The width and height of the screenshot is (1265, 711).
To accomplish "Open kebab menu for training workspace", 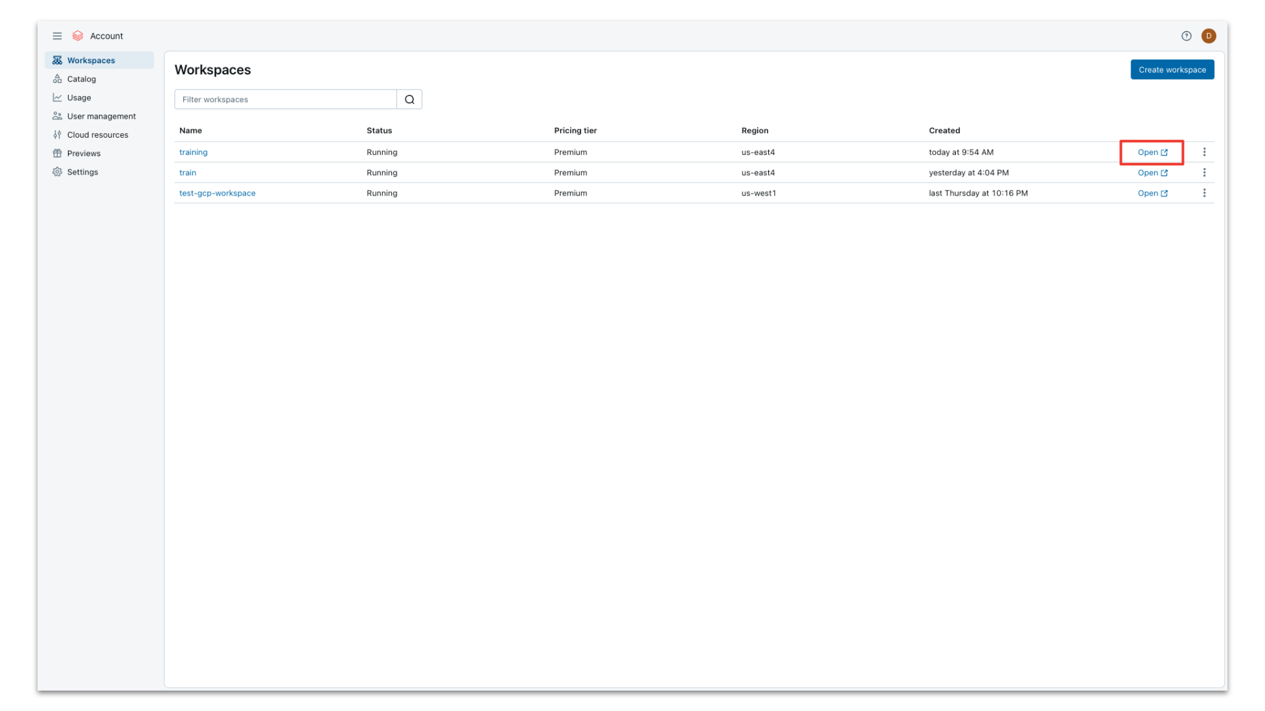I will (1204, 152).
